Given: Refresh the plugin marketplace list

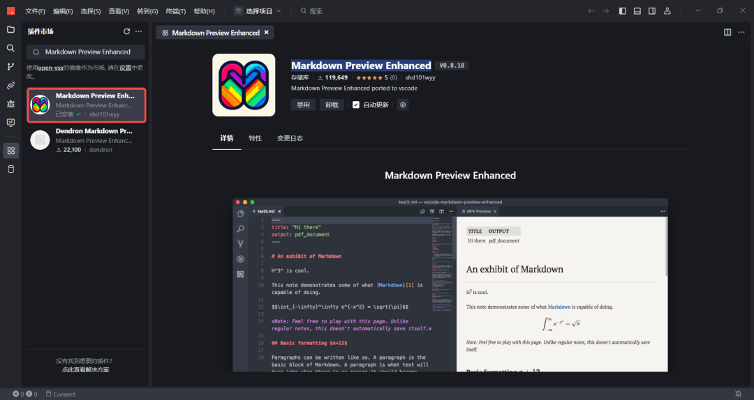Looking at the screenshot, I should [126, 31].
